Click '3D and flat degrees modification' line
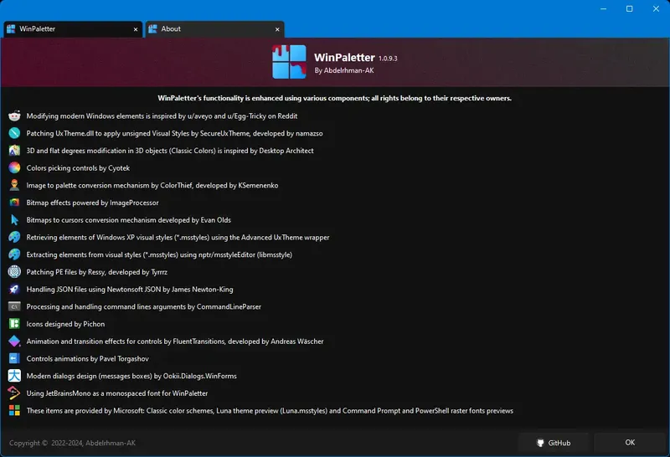The height and width of the screenshot is (457, 670). point(170,151)
